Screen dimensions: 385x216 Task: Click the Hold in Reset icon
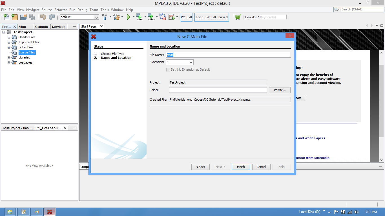coord(163,17)
